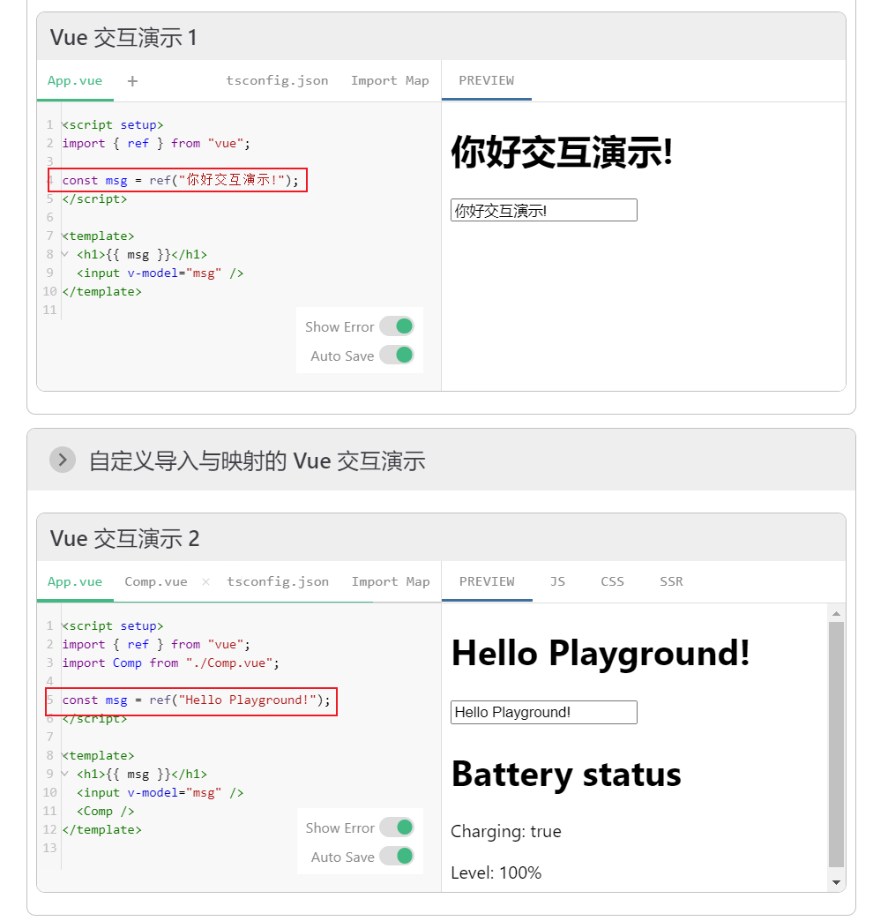
Task: Toggle Show Error in Vue demo 2
Action: point(397,827)
